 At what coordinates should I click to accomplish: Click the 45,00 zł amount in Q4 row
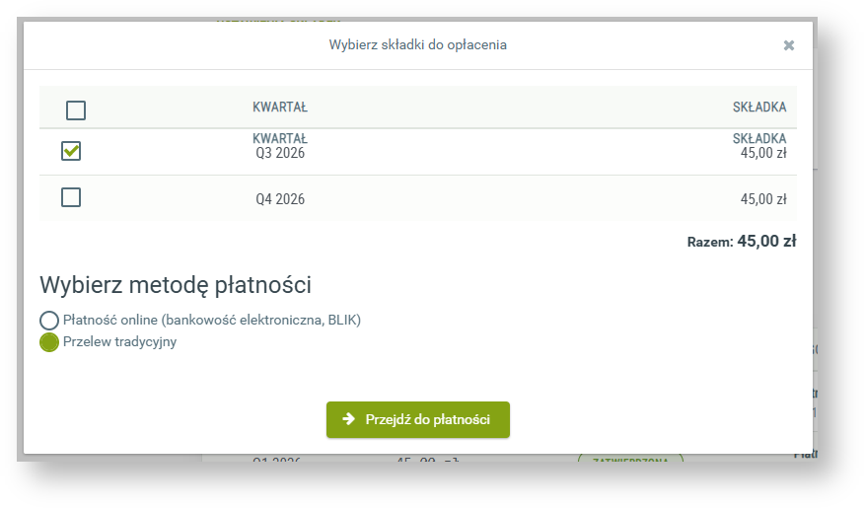[x=762, y=199]
